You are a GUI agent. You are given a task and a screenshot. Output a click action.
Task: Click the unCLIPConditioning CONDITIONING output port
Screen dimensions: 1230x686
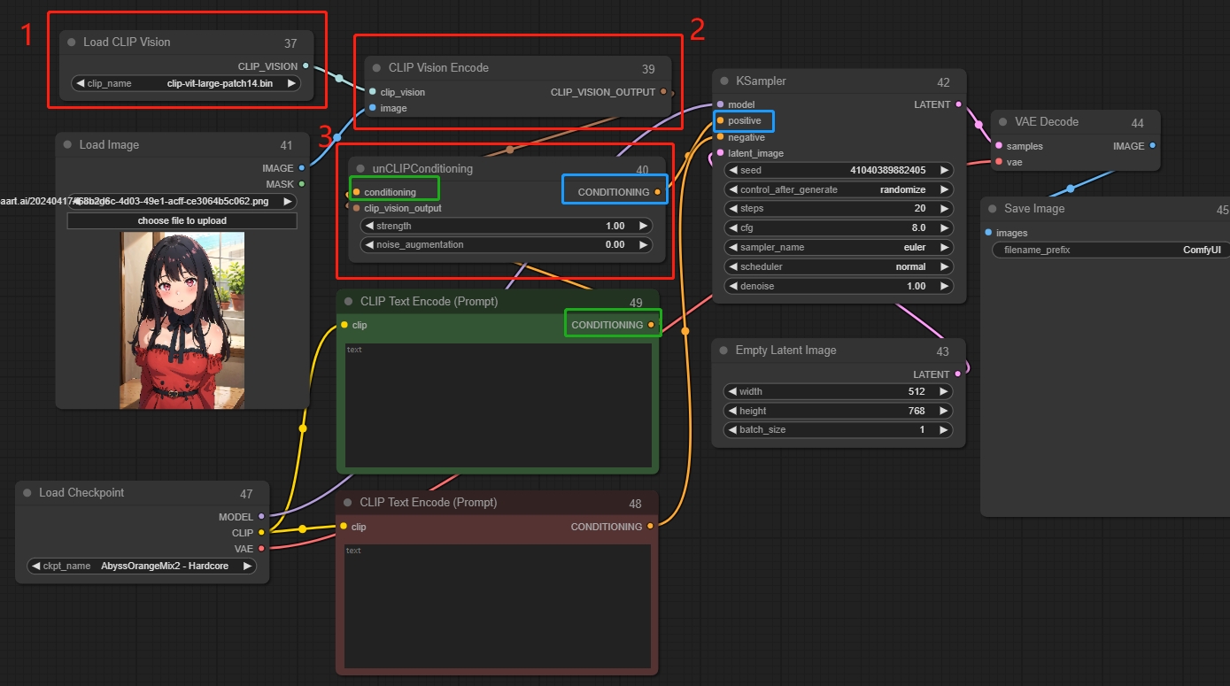coord(657,192)
